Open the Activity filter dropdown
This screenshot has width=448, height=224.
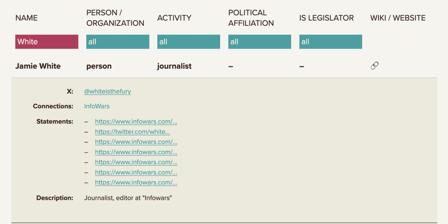point(189,42)
